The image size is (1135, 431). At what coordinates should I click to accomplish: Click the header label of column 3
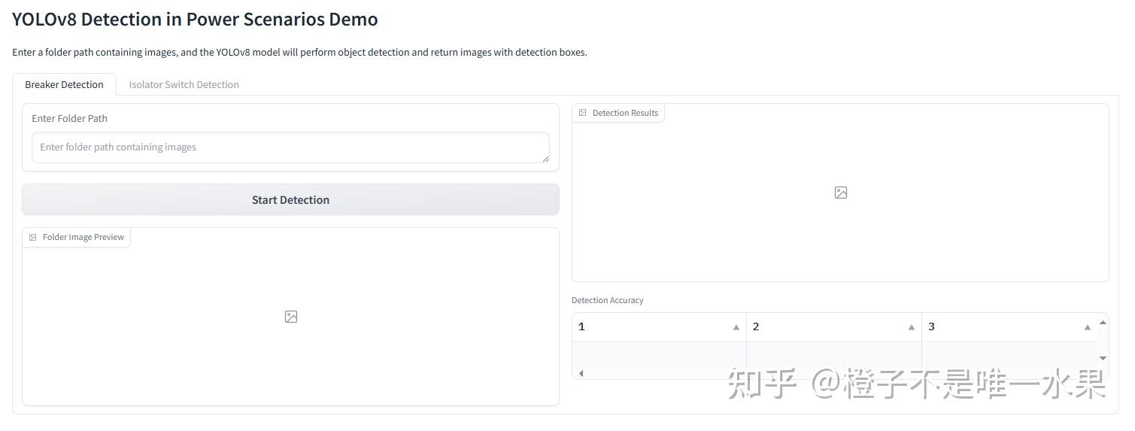click(931, 326)
